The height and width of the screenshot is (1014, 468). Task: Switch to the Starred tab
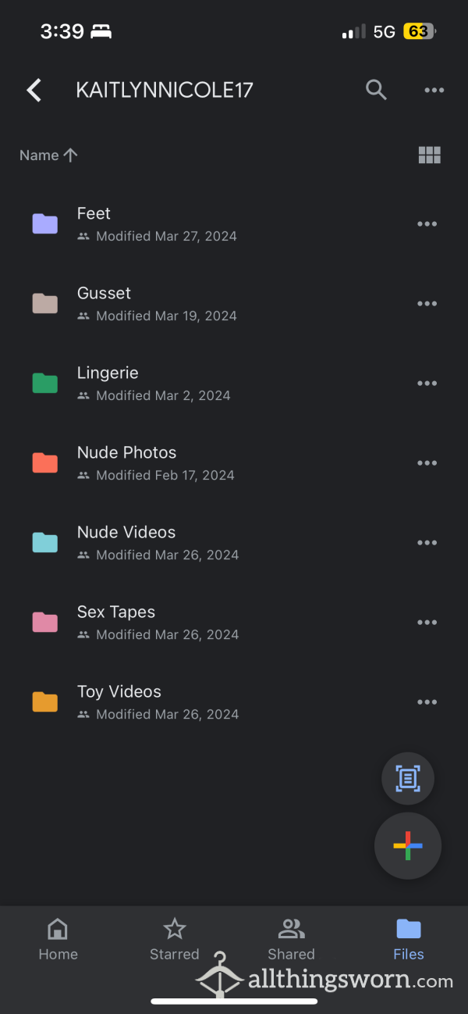[175, 940]
